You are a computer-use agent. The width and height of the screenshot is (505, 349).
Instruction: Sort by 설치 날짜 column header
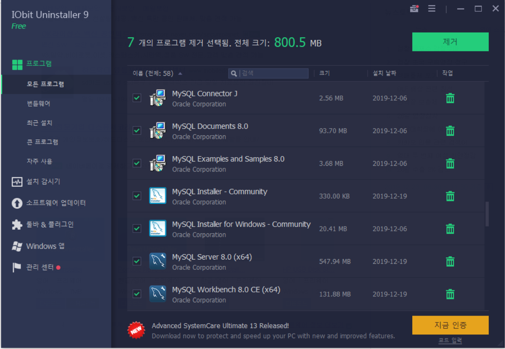point(384,73)
